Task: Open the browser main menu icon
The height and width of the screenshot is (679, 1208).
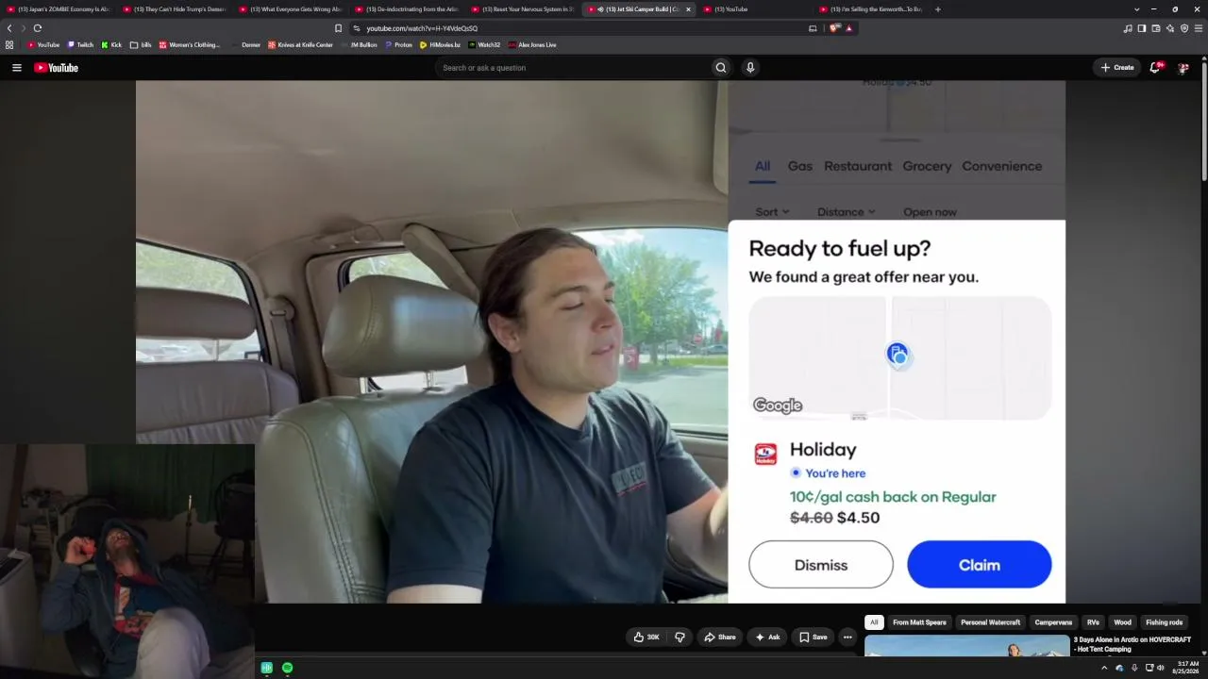Action: click(1199, 28)
